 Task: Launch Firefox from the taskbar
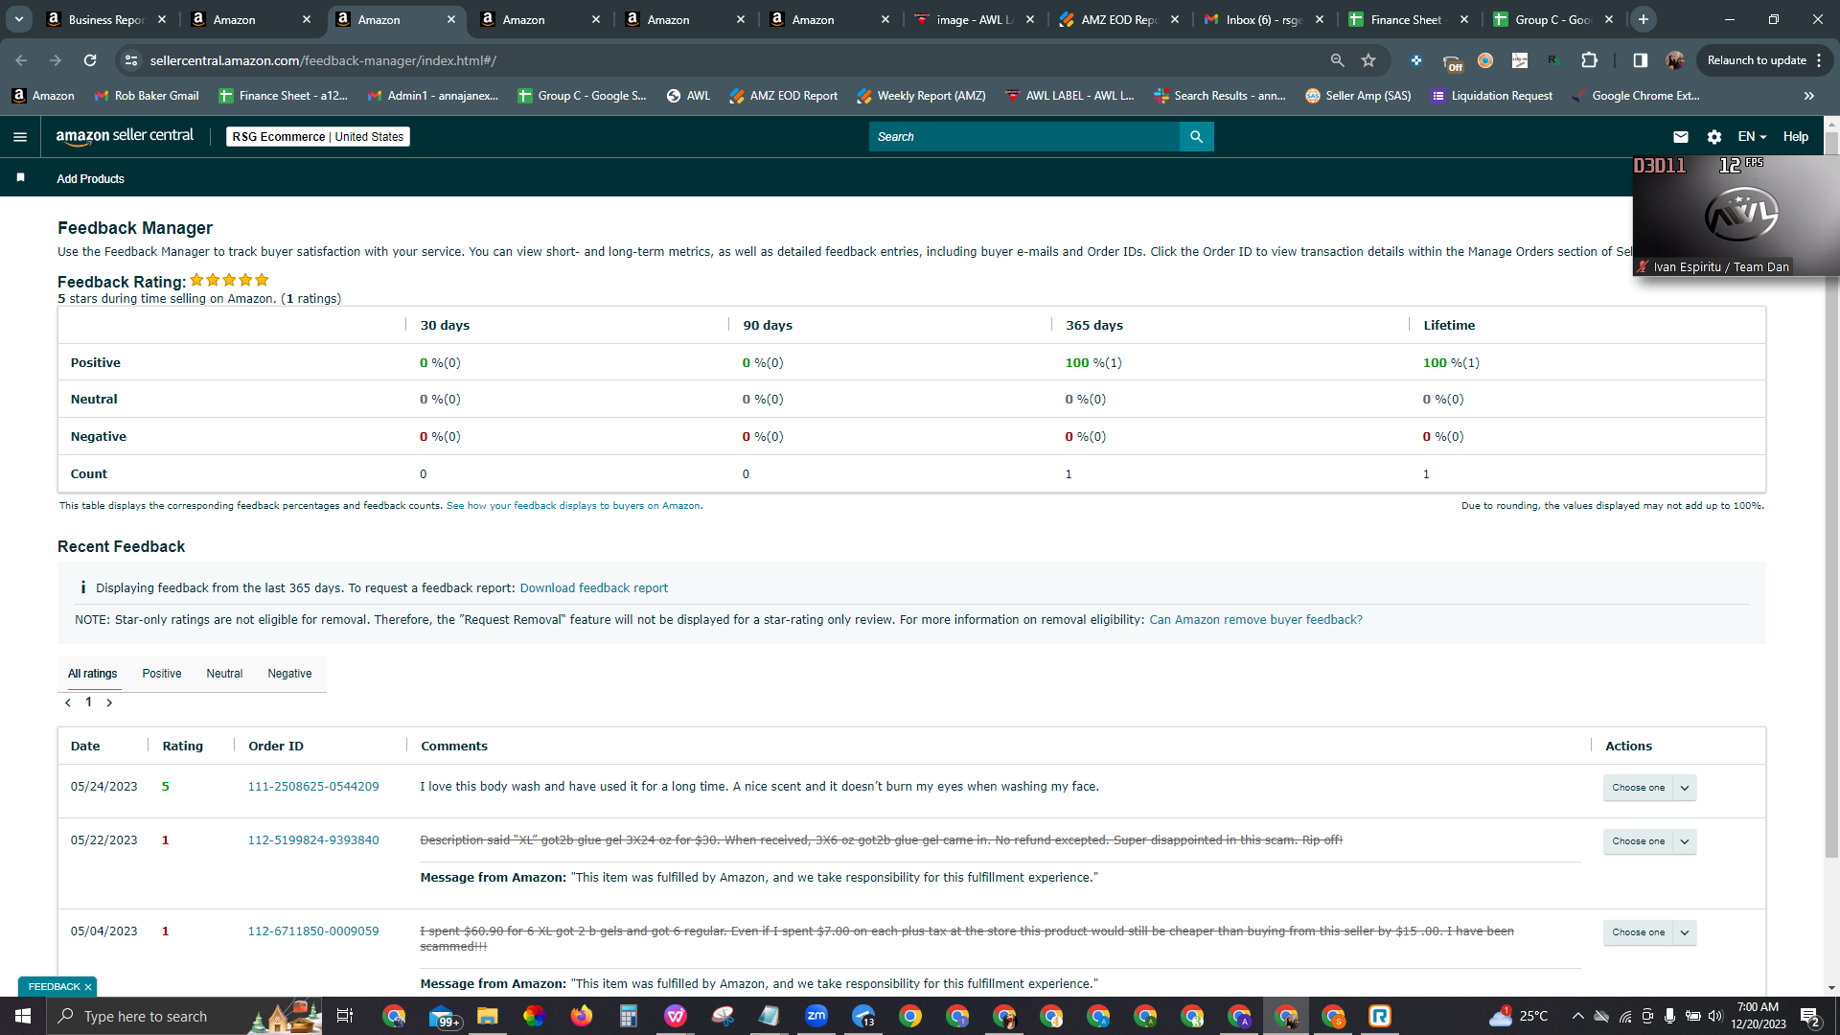582,1016
